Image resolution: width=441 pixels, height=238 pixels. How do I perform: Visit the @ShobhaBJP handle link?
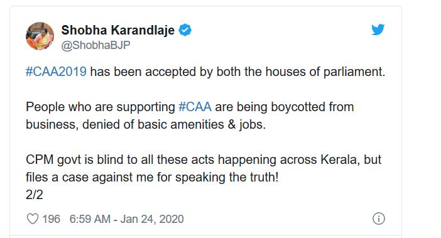[x=95, y=45]
